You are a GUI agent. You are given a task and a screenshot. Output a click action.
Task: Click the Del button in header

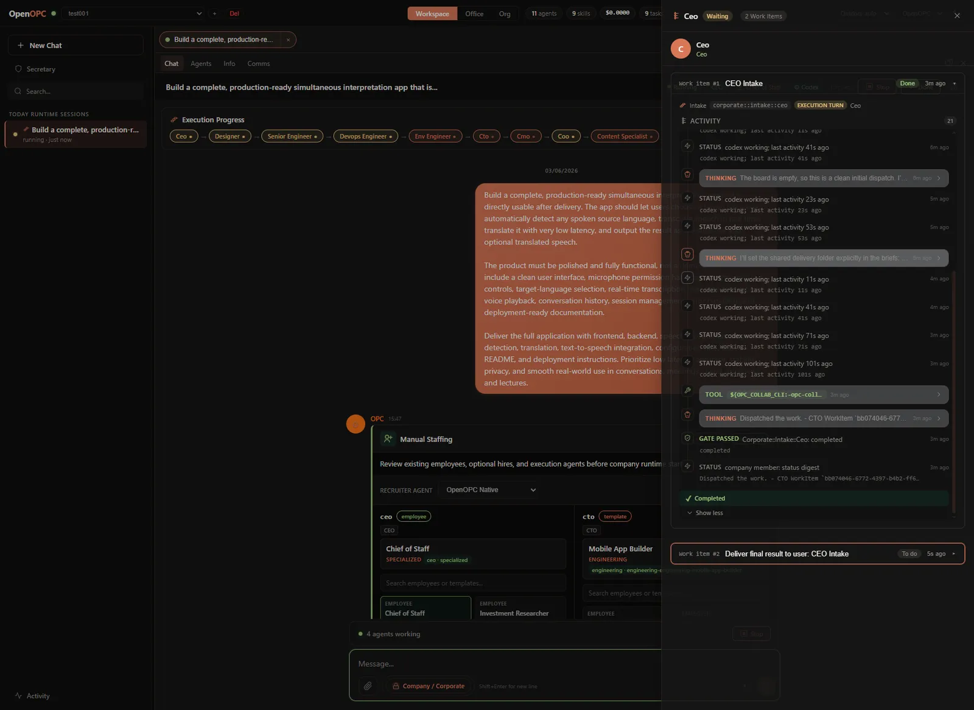click(234, 13)
